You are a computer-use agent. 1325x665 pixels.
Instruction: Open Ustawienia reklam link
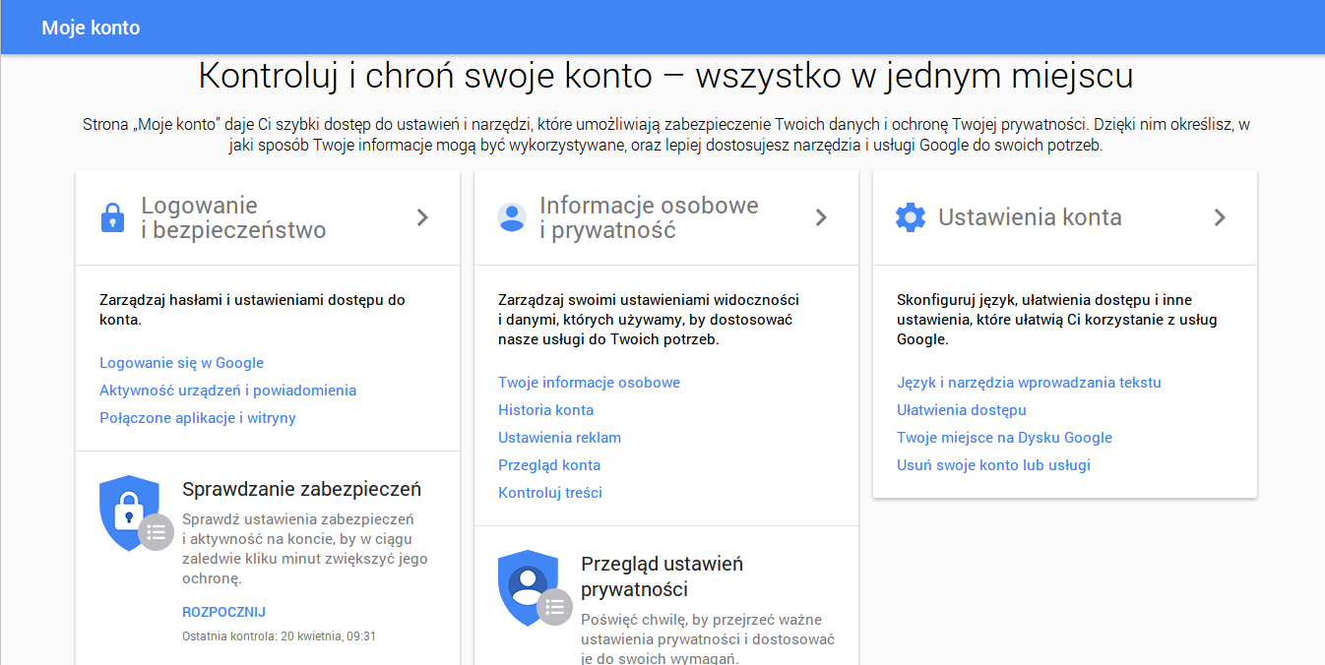pos(559,438)
